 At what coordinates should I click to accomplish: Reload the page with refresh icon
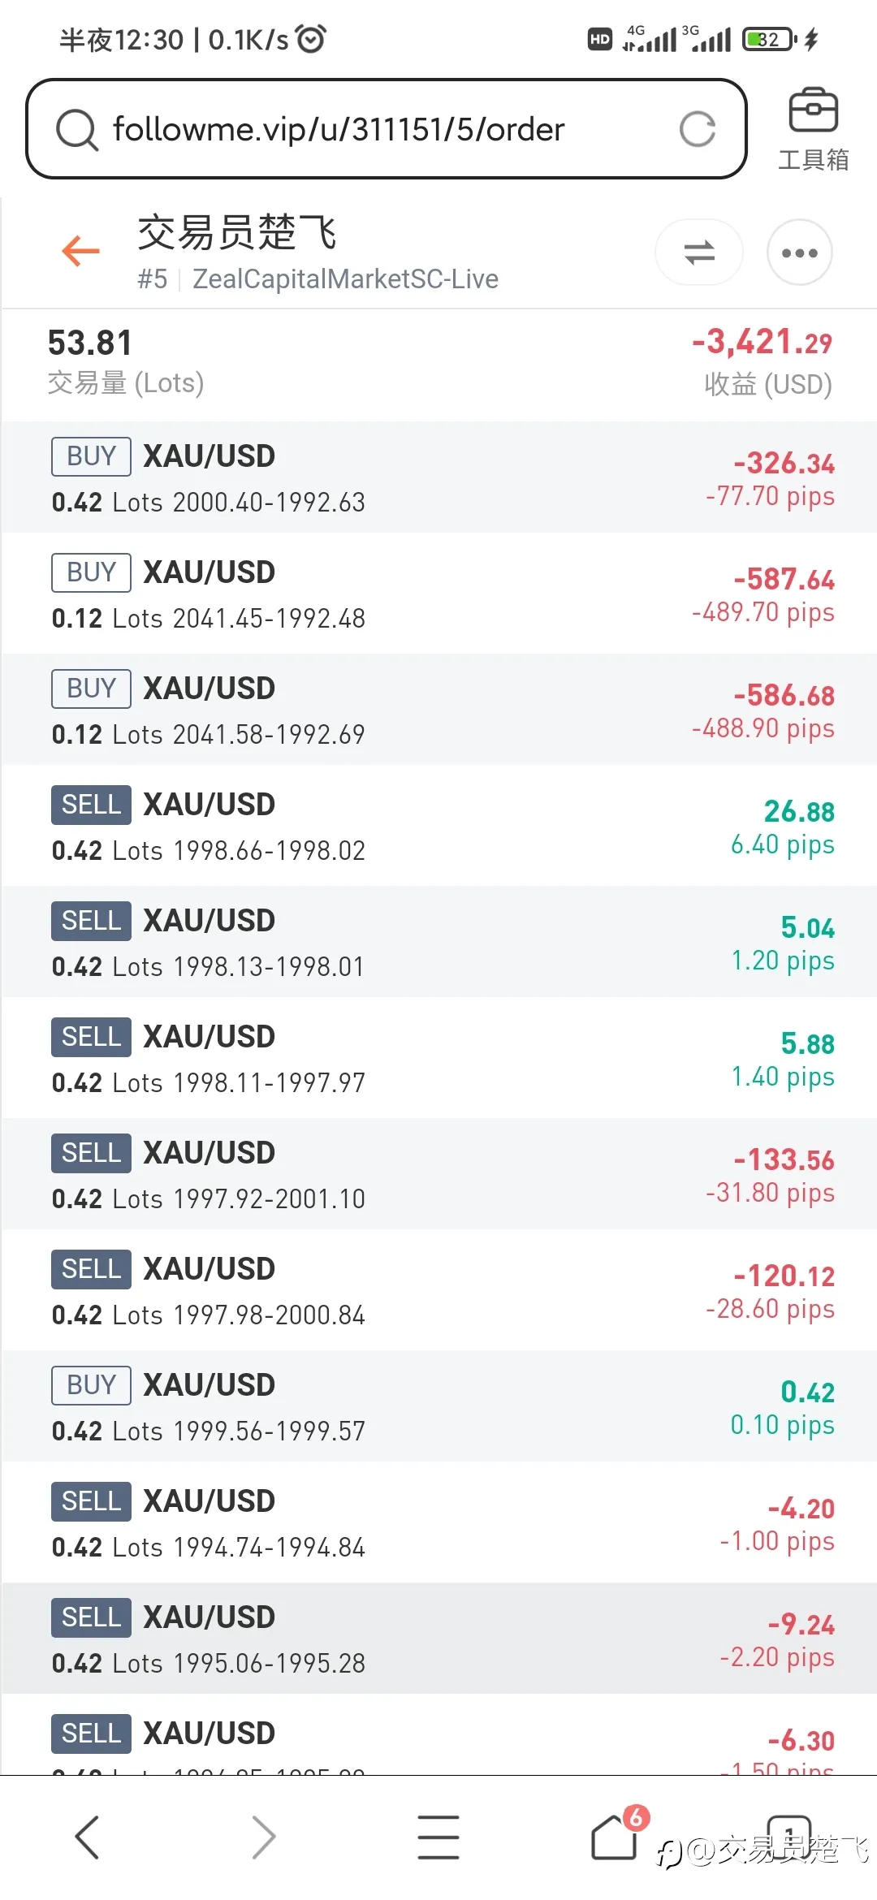(697, 129)
